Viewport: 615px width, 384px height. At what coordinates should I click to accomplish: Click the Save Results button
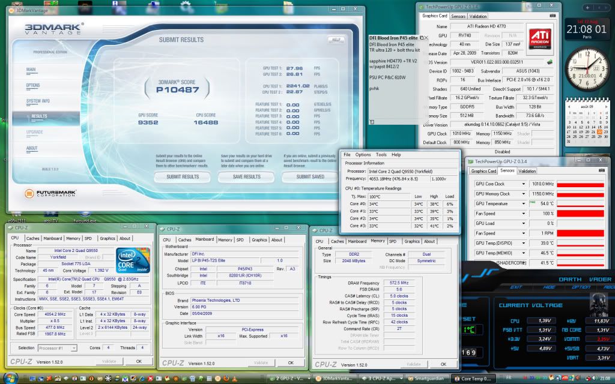pyautogui.click(x=246, y=177)
